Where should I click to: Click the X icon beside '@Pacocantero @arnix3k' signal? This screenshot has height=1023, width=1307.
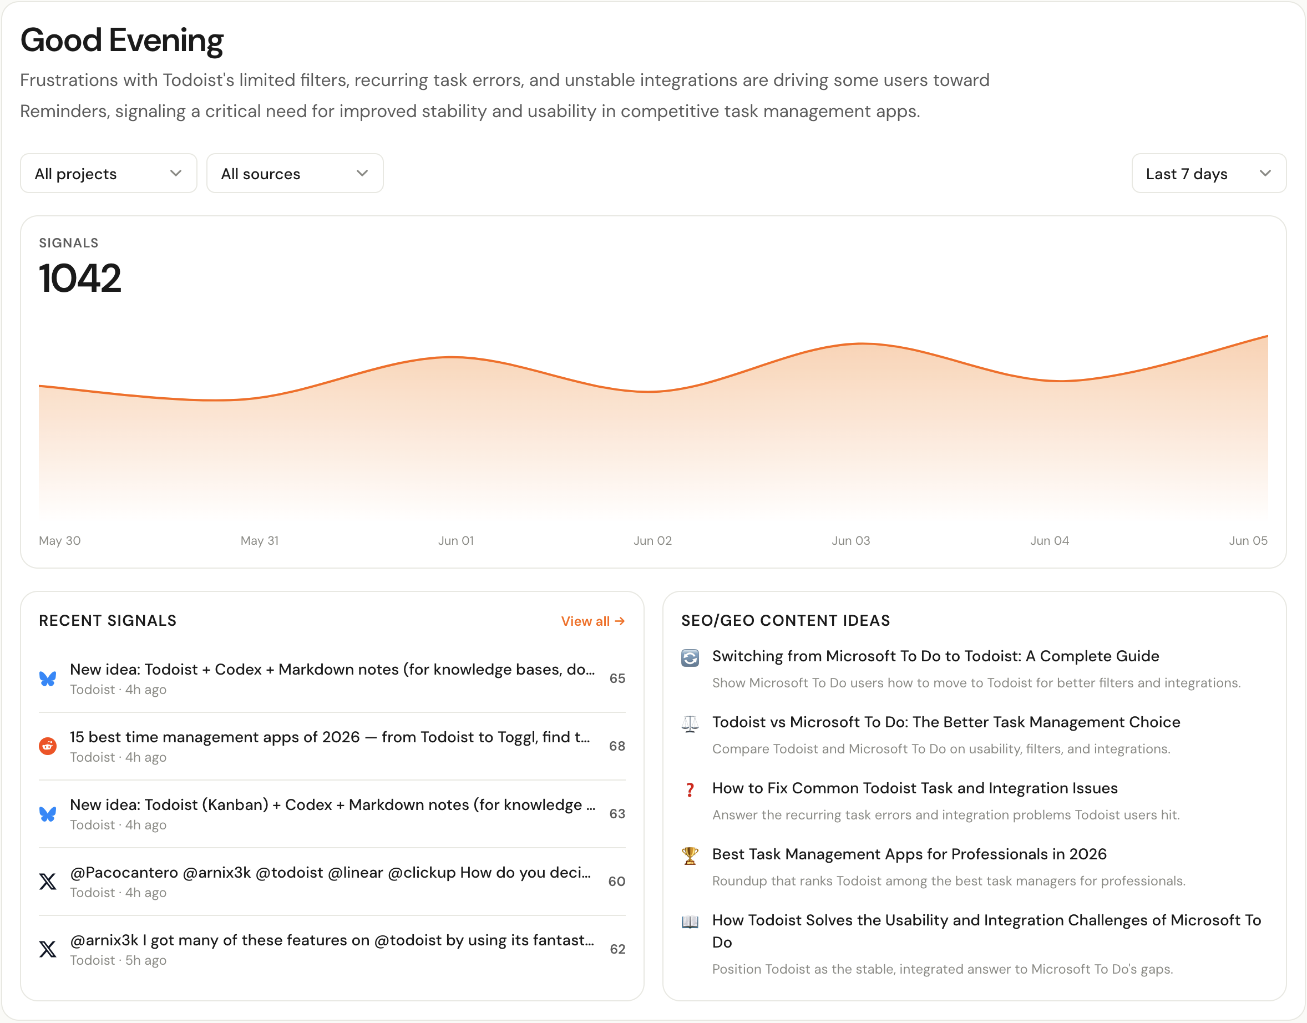(48, 882)
